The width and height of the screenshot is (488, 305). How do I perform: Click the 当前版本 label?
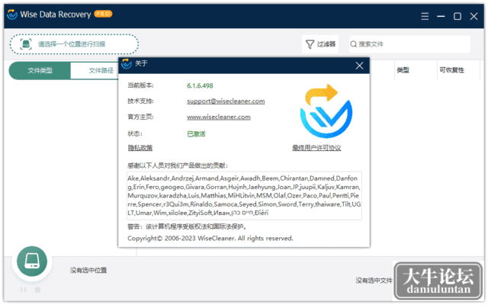[140, 85]
